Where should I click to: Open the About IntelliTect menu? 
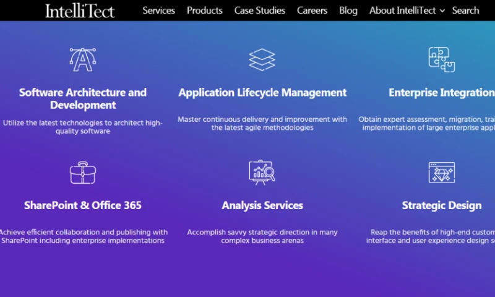point(403,11)
